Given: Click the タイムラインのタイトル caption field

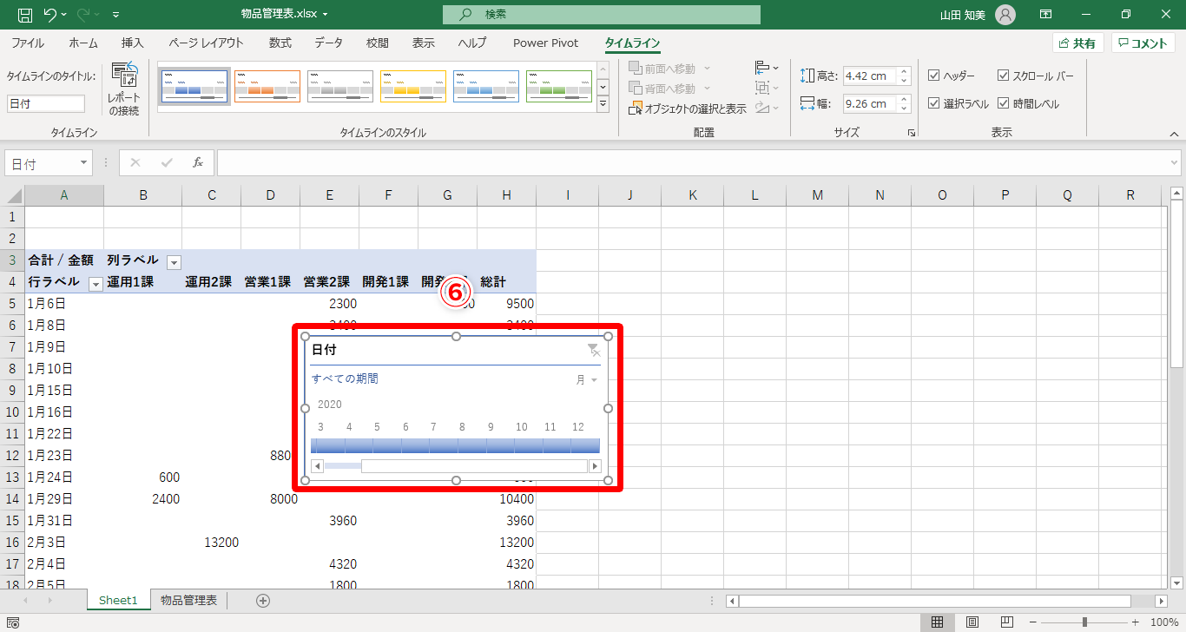Looking at the screenshot, I should coord(46,104).
